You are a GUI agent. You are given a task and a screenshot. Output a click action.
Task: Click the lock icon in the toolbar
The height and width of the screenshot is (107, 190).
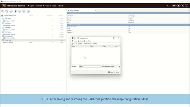[15, 11]
